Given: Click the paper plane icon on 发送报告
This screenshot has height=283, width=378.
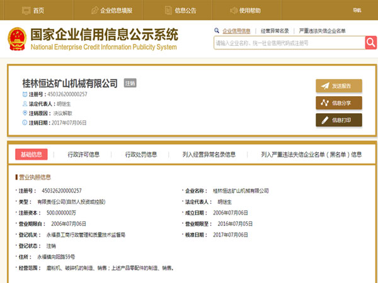Looking at the screenshot, I should tap(325, 86).
